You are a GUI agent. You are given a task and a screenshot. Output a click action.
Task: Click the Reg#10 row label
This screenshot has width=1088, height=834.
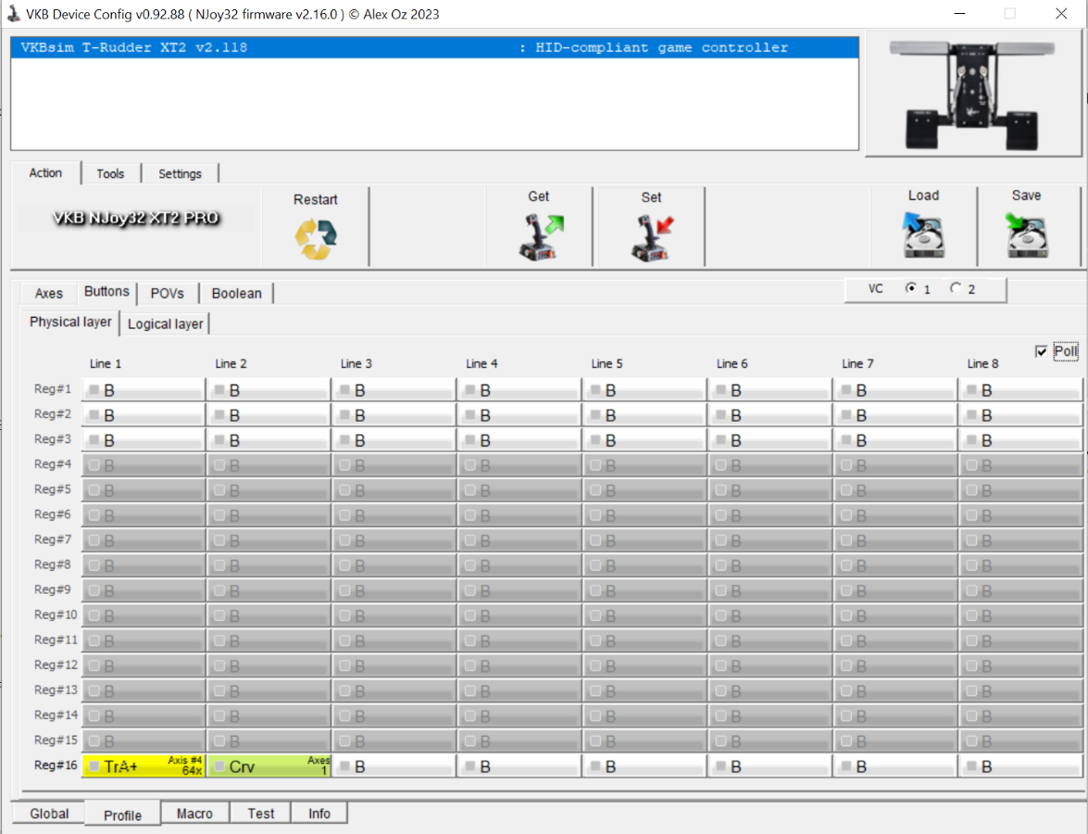(56, 614)
